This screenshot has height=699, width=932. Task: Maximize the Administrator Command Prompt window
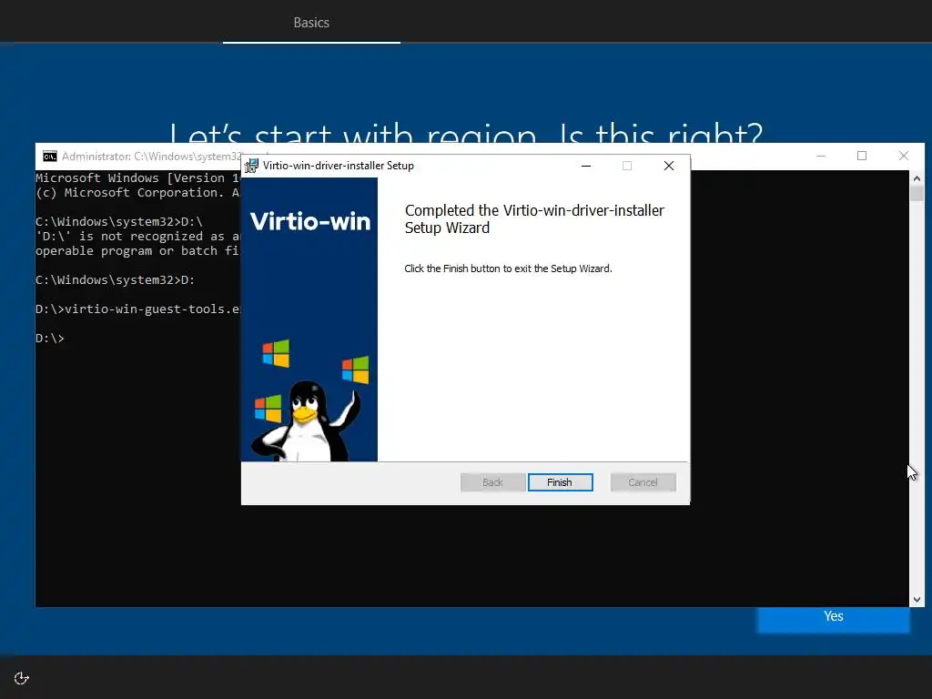pyautogui.click(x=862, y=156)
